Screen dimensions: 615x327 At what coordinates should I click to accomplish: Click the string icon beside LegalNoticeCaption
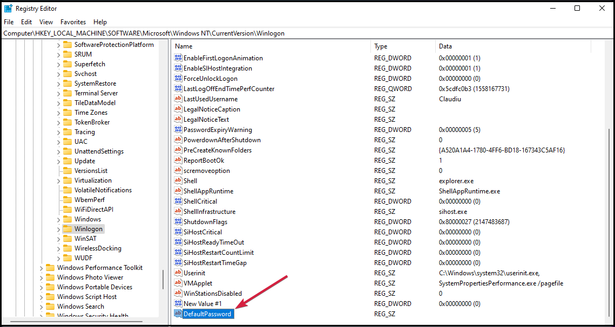[x=178, y=109]
